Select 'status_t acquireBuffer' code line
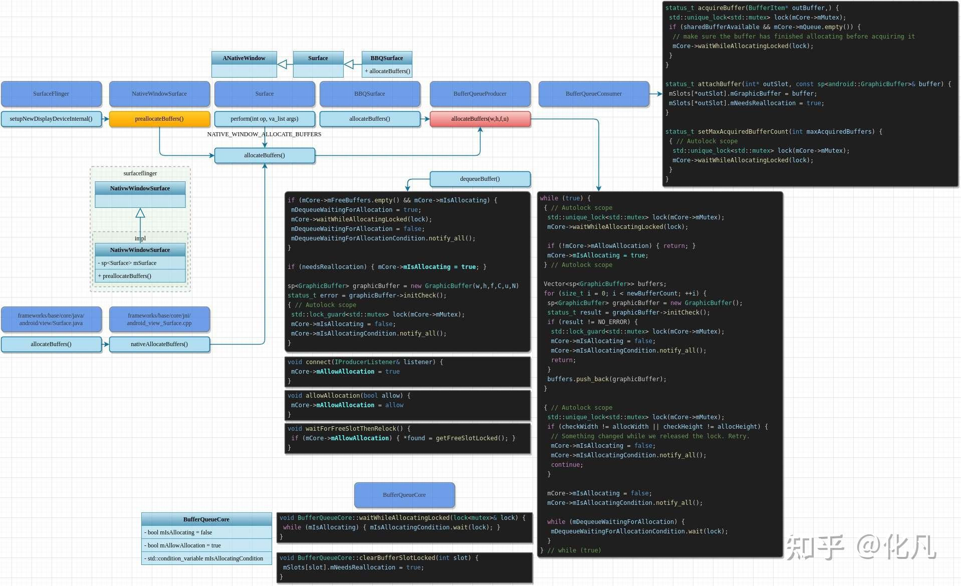This screenshot has width=961, height=586. pyautogui.click(x=752, y=8)
